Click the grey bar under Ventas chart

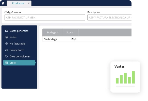point(125,86)
